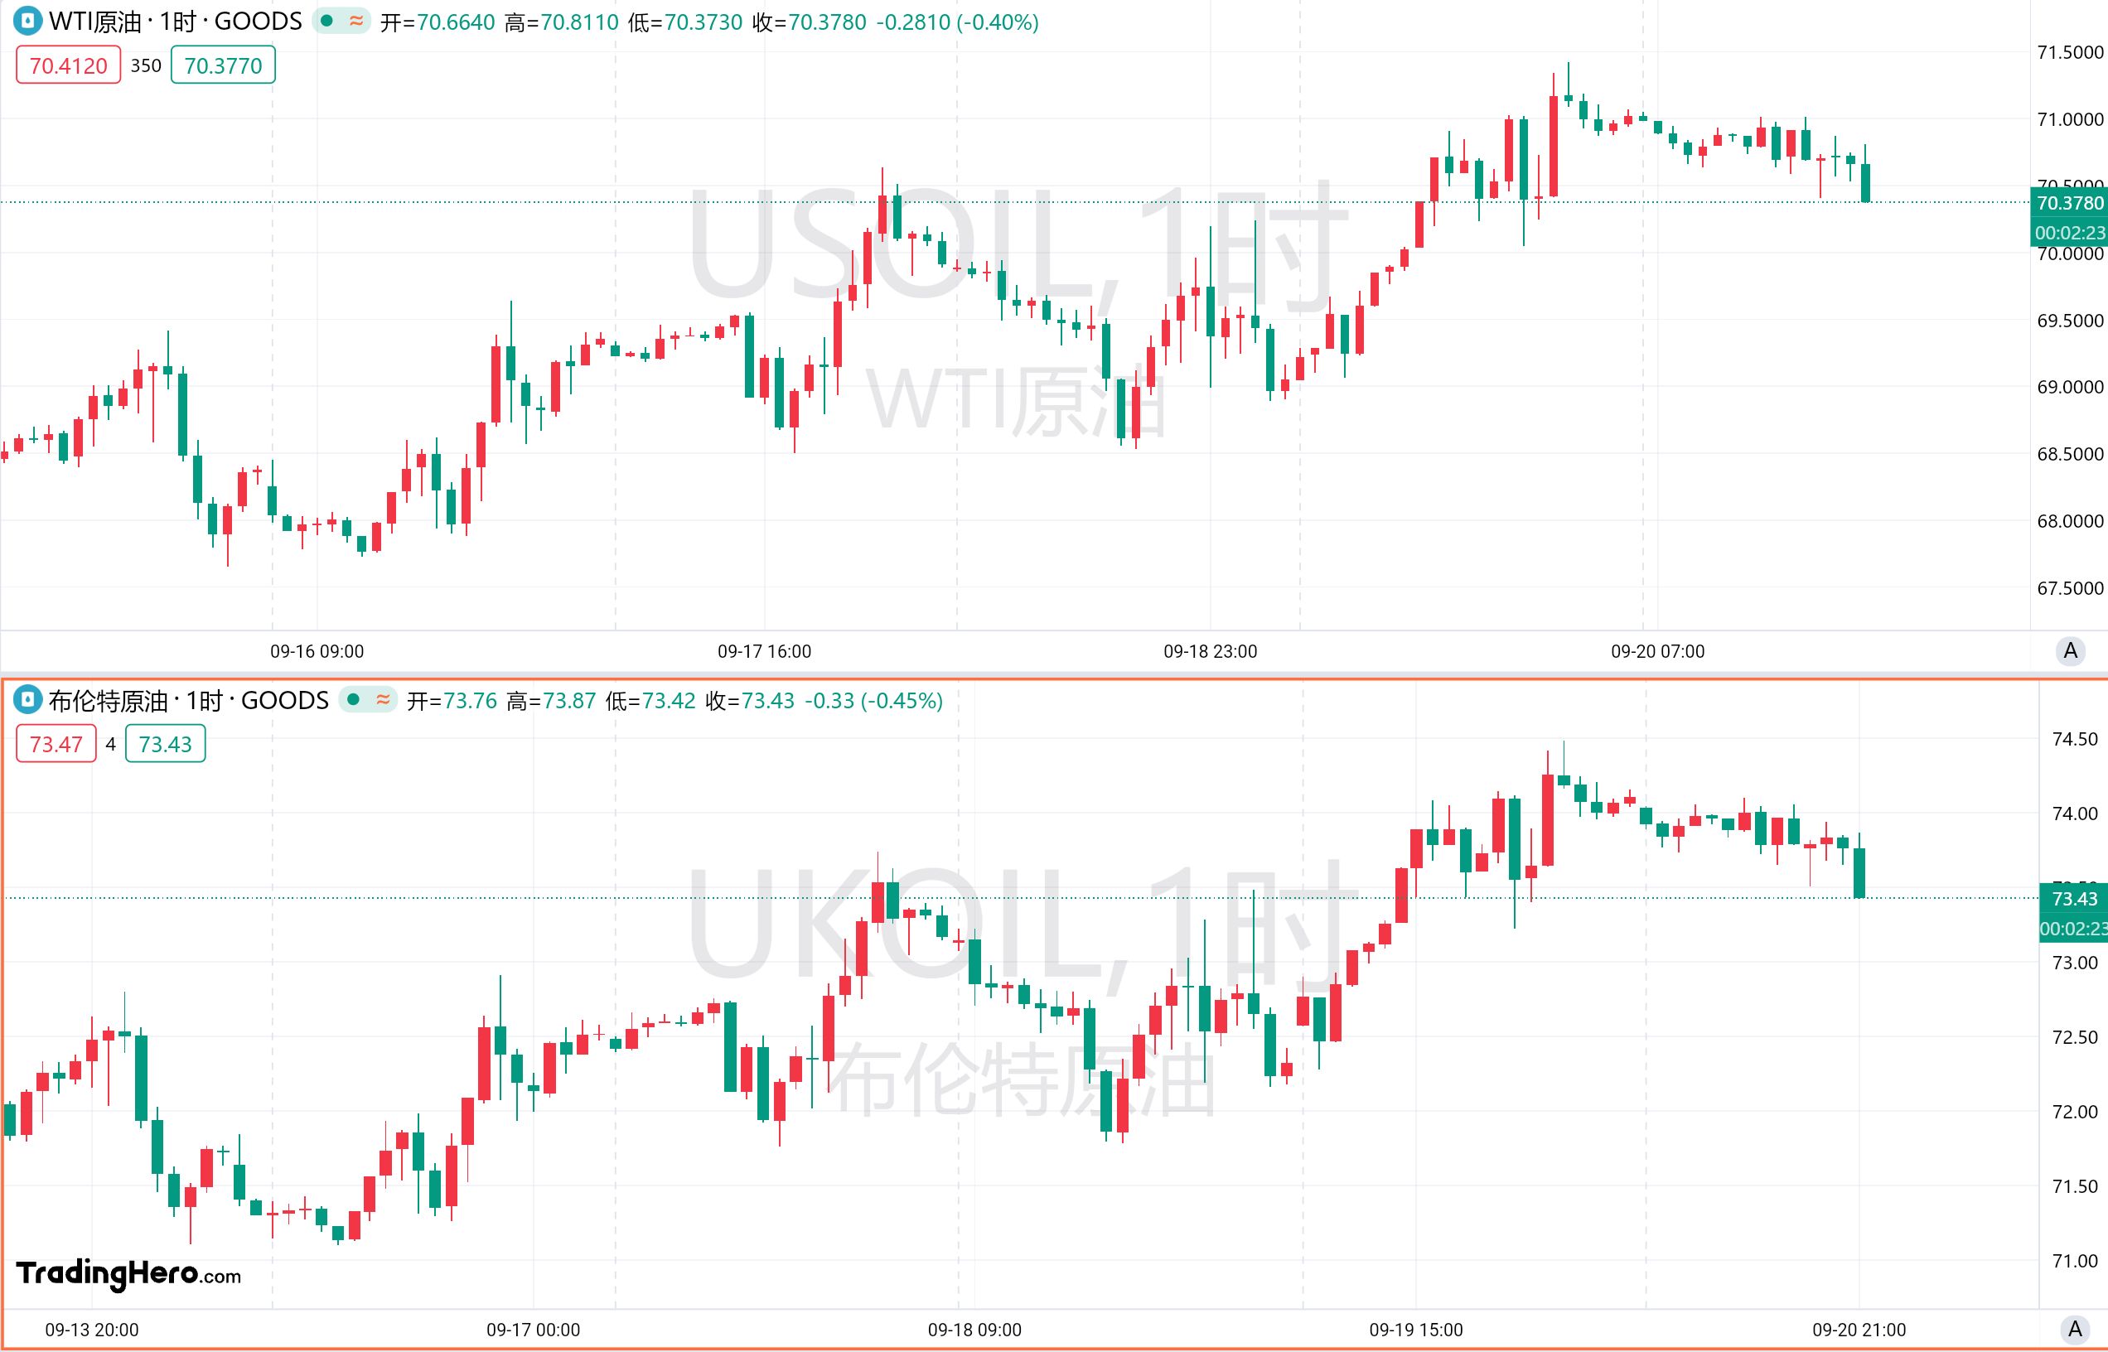Viewport: 2108px width, 1352px height.
Task: Click green market status dot on WTI chart
Action: pyautogui.click(x=326, y=21)
